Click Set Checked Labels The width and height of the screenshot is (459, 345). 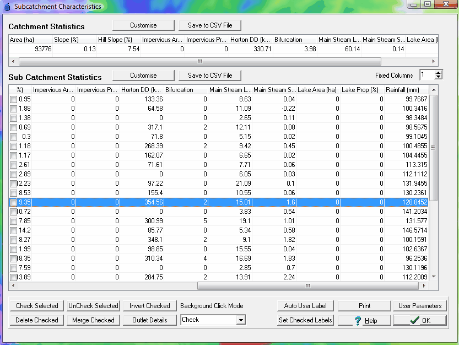coord(305,320)
